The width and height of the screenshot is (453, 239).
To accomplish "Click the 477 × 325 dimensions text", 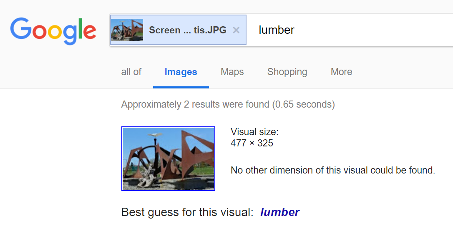I will pos(252,143).
